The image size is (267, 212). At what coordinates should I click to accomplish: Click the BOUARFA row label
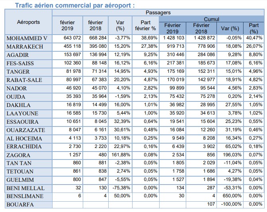(20, 204)
